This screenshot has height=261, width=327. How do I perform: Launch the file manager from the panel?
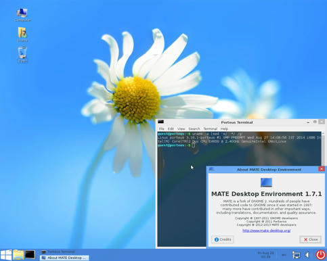pos(18,255)
